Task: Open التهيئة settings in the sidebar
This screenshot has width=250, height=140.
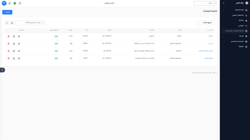Action: (x=235, y=47)
